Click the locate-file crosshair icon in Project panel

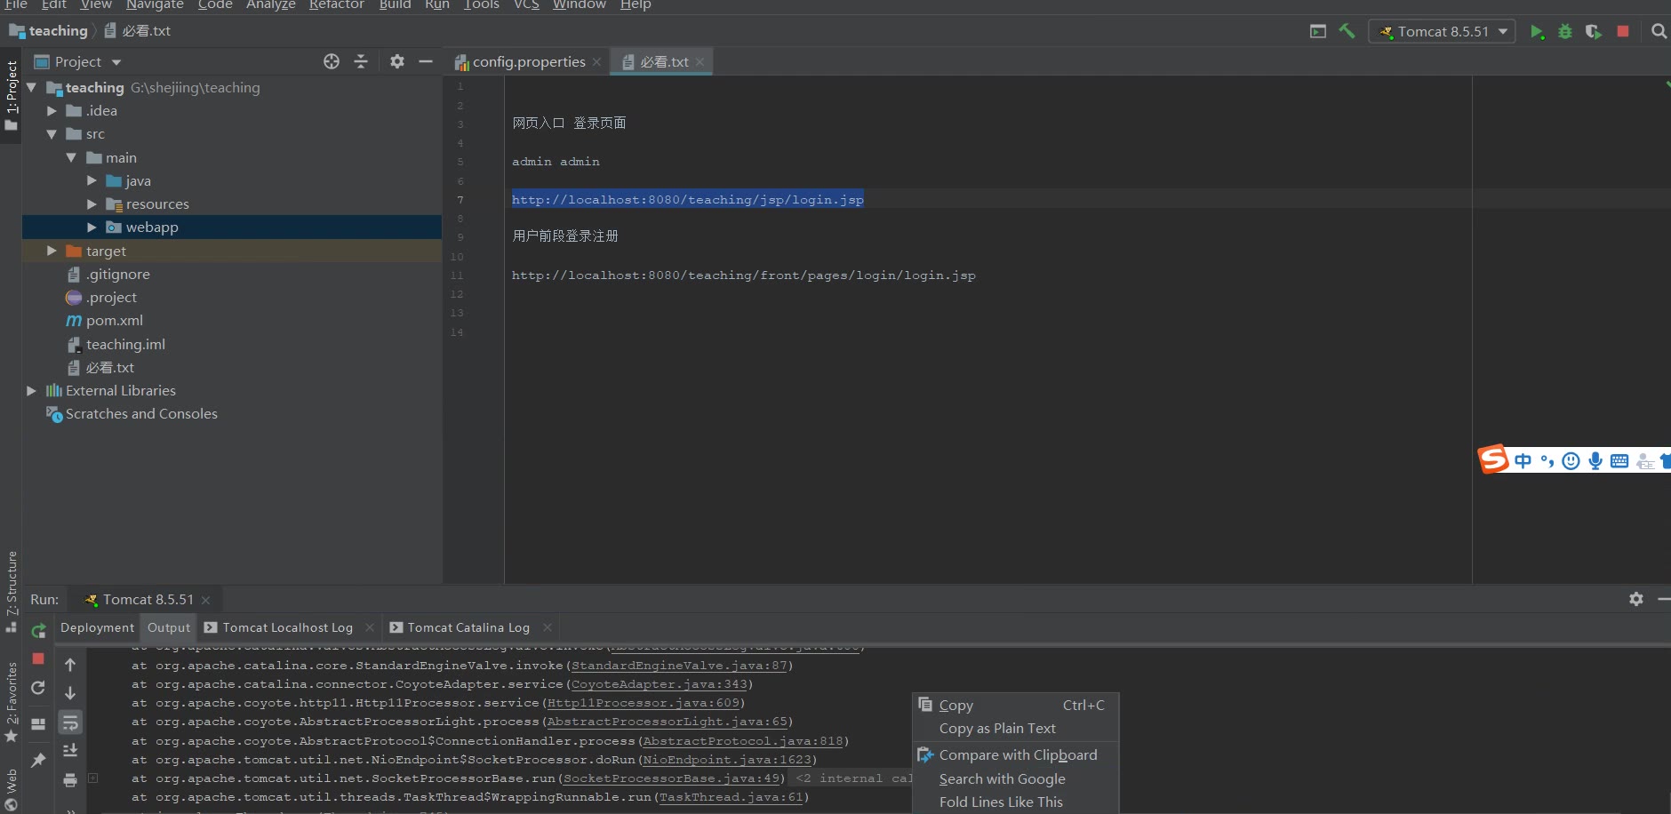332,61
